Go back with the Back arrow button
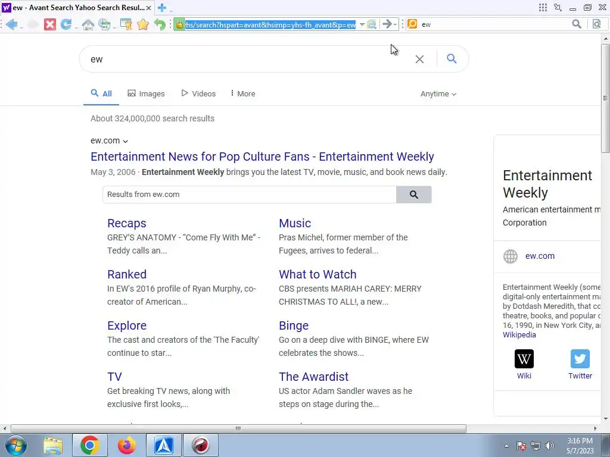The width and height of the screenshot is (610, 457). (x=11, y=24)
